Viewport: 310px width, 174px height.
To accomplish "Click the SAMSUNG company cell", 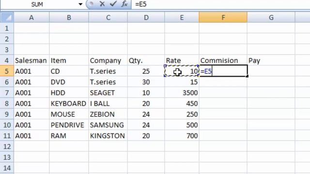I will point(108,125).
